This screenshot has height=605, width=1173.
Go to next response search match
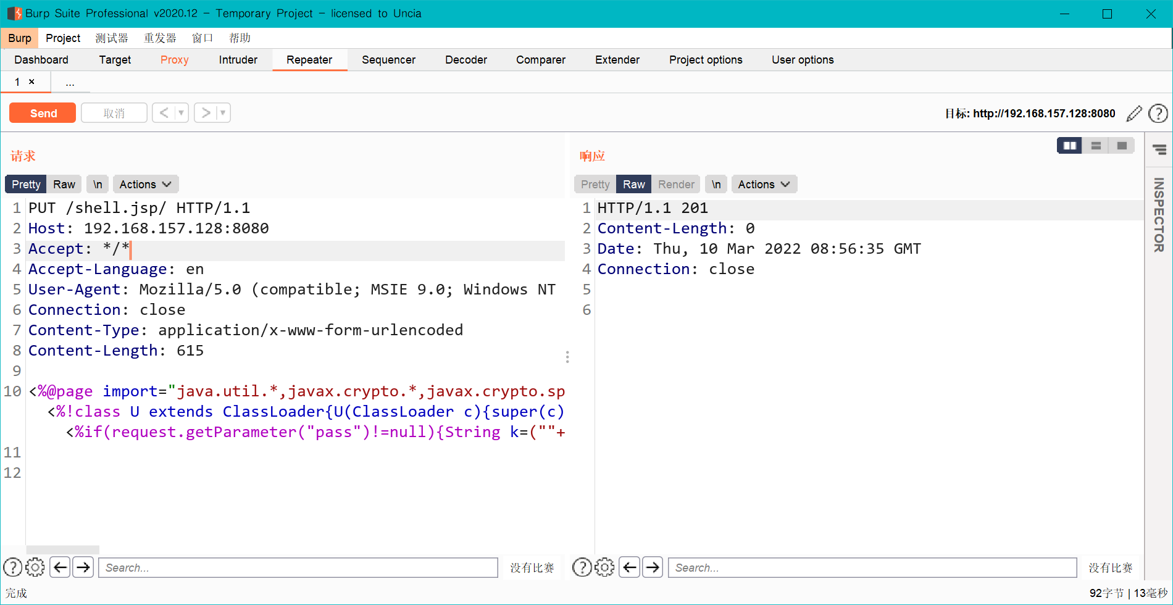[x=653, y=567]
